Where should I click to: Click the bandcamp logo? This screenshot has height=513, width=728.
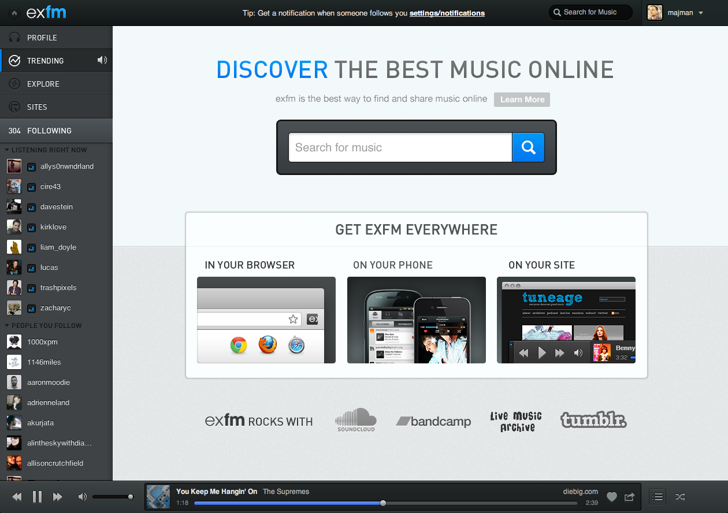pyautogui.click(x=433, y=421)
